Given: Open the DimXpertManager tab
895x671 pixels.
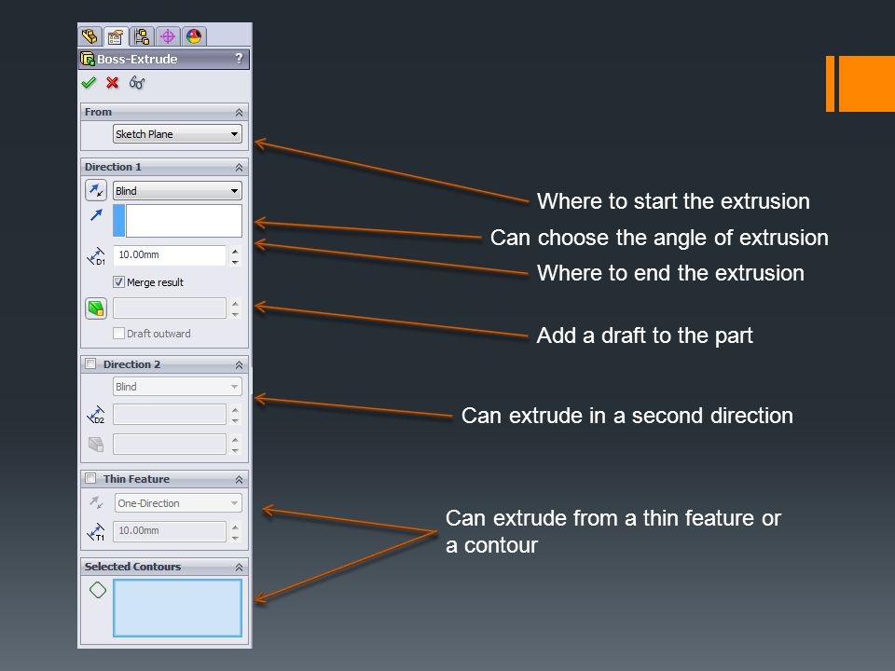Looking at the screenshot, I should point(168,36).
